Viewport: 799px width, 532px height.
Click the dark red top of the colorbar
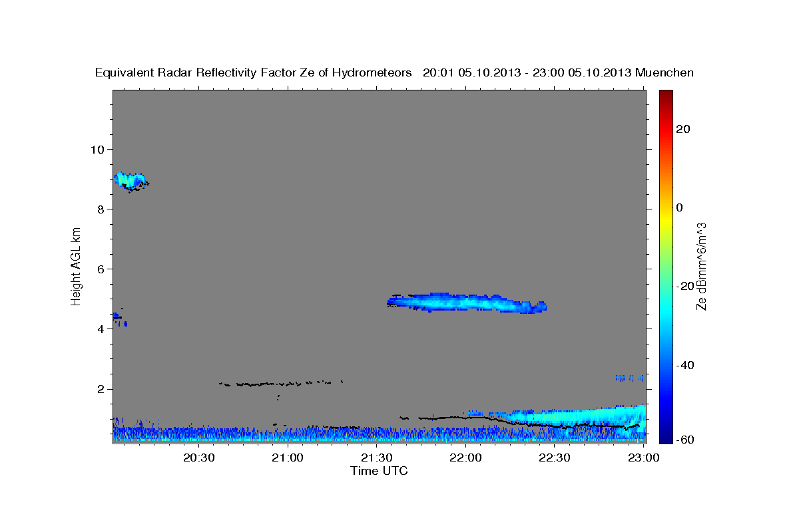point(666,95)
